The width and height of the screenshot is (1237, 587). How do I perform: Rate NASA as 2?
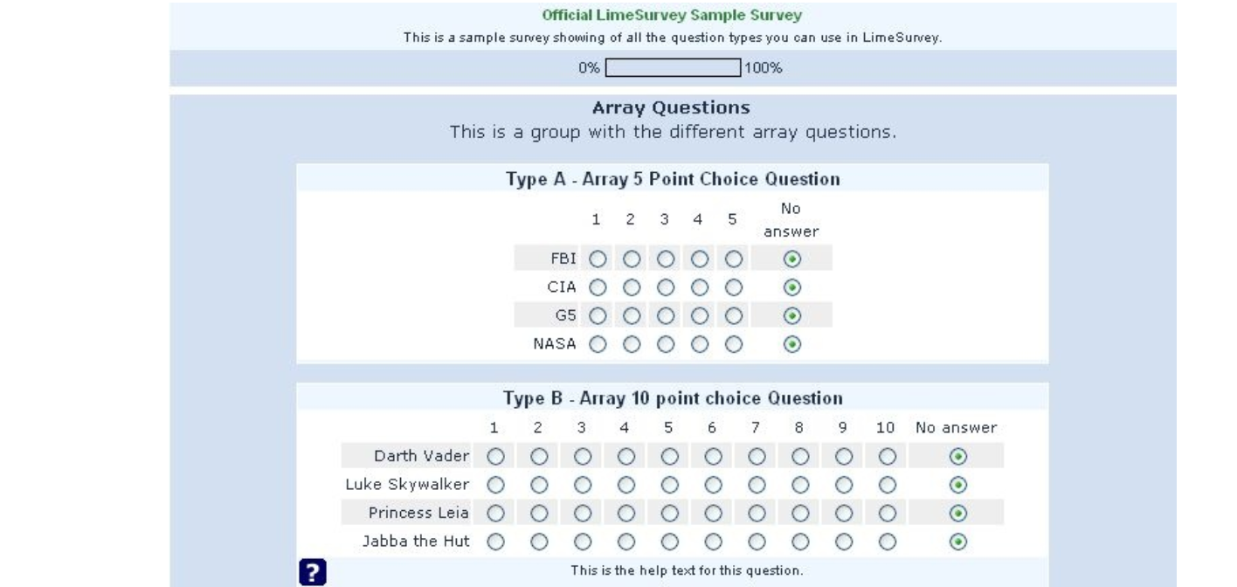(x=632, y=344)
